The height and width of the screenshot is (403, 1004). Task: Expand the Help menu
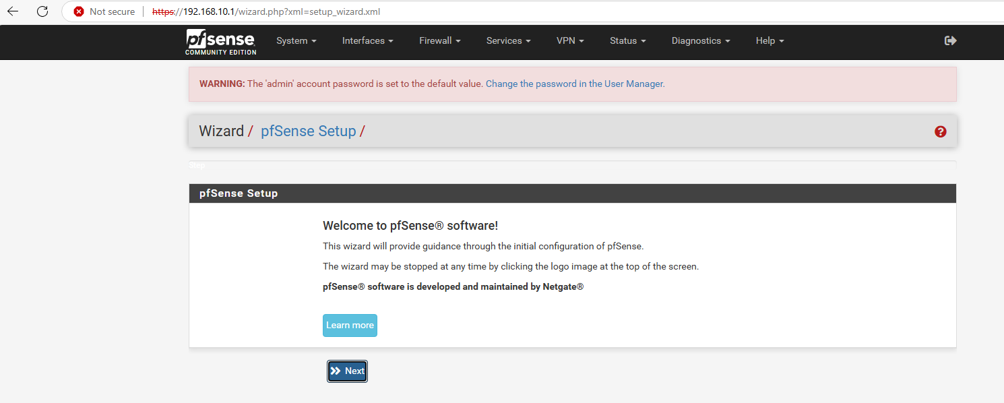click(x=770, y=41)
